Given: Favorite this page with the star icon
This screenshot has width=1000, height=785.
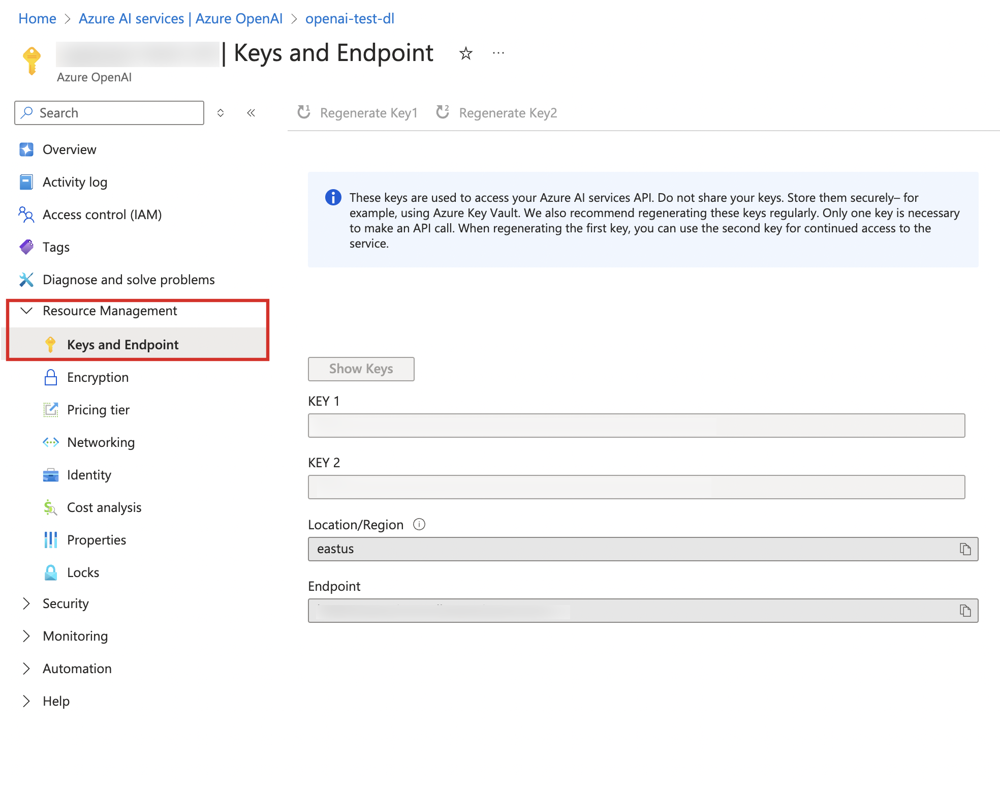Looking at the screenshot, I should pyautogui.click(x=465, y=53).
